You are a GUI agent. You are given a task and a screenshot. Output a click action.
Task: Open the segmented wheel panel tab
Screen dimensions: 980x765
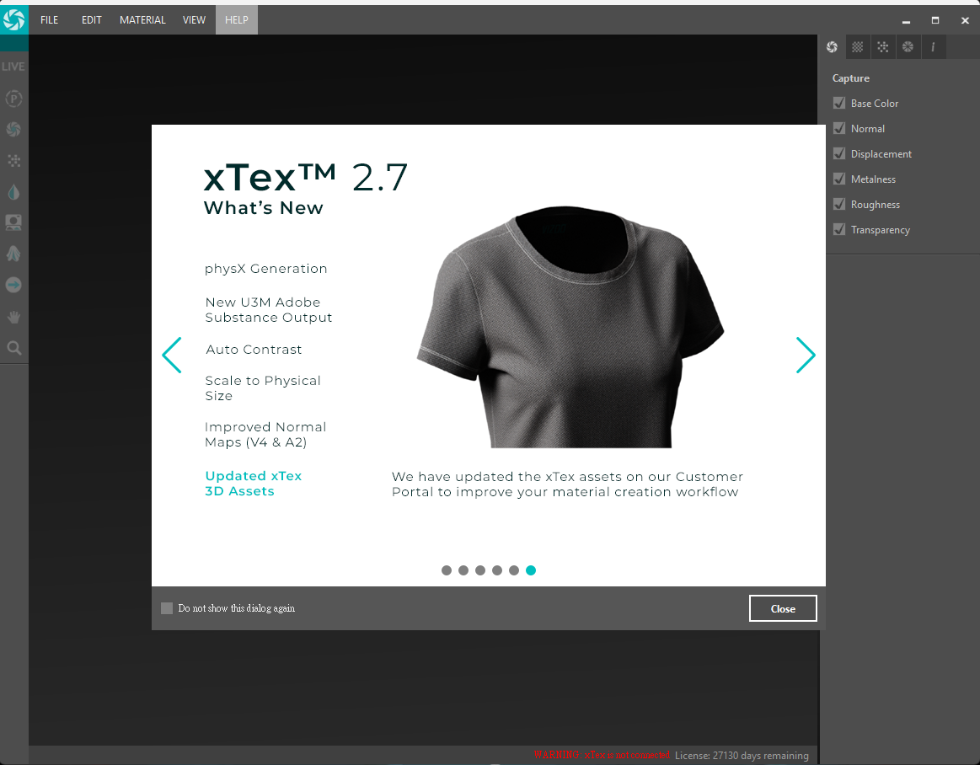pyautogui.click(x=908, y=47)
